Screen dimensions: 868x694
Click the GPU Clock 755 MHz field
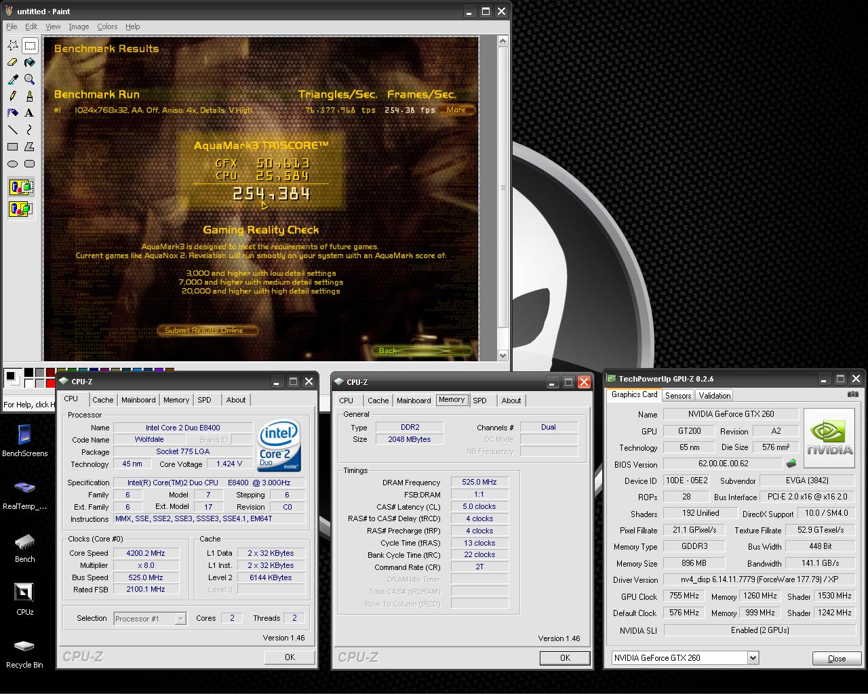(x=684, y=596)
